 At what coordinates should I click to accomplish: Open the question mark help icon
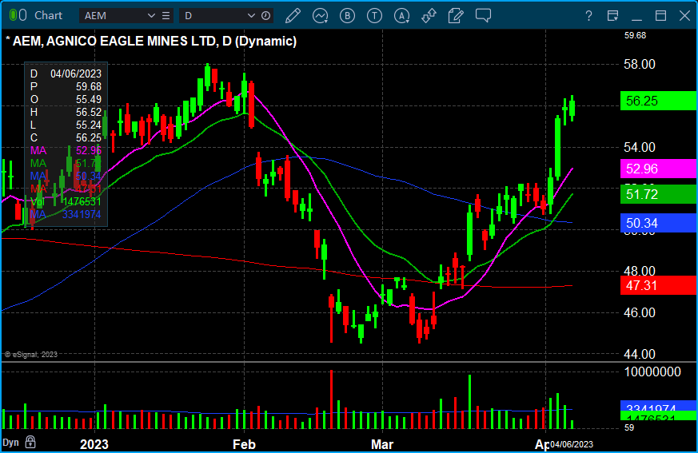588,16
